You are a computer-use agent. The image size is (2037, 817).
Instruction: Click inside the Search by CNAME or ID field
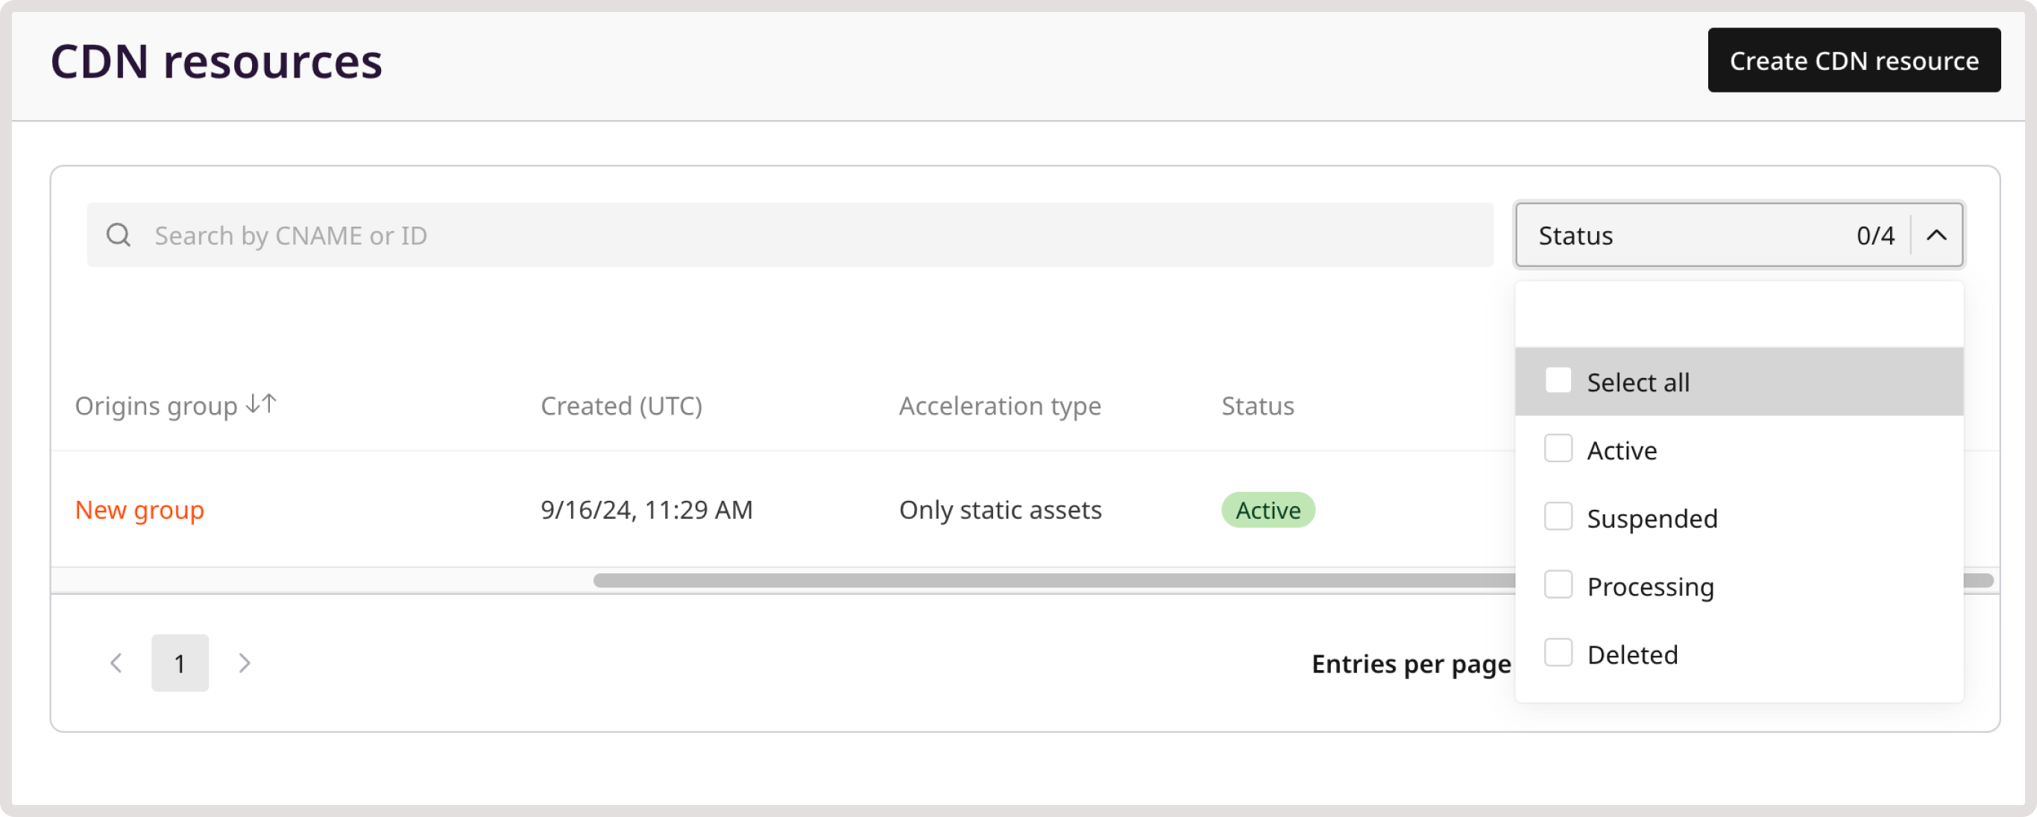pyautogui.click(x=474, y=234)
